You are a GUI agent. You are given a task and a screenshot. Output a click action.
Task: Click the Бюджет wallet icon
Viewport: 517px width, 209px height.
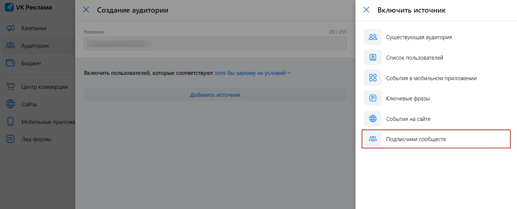[11, 63]
